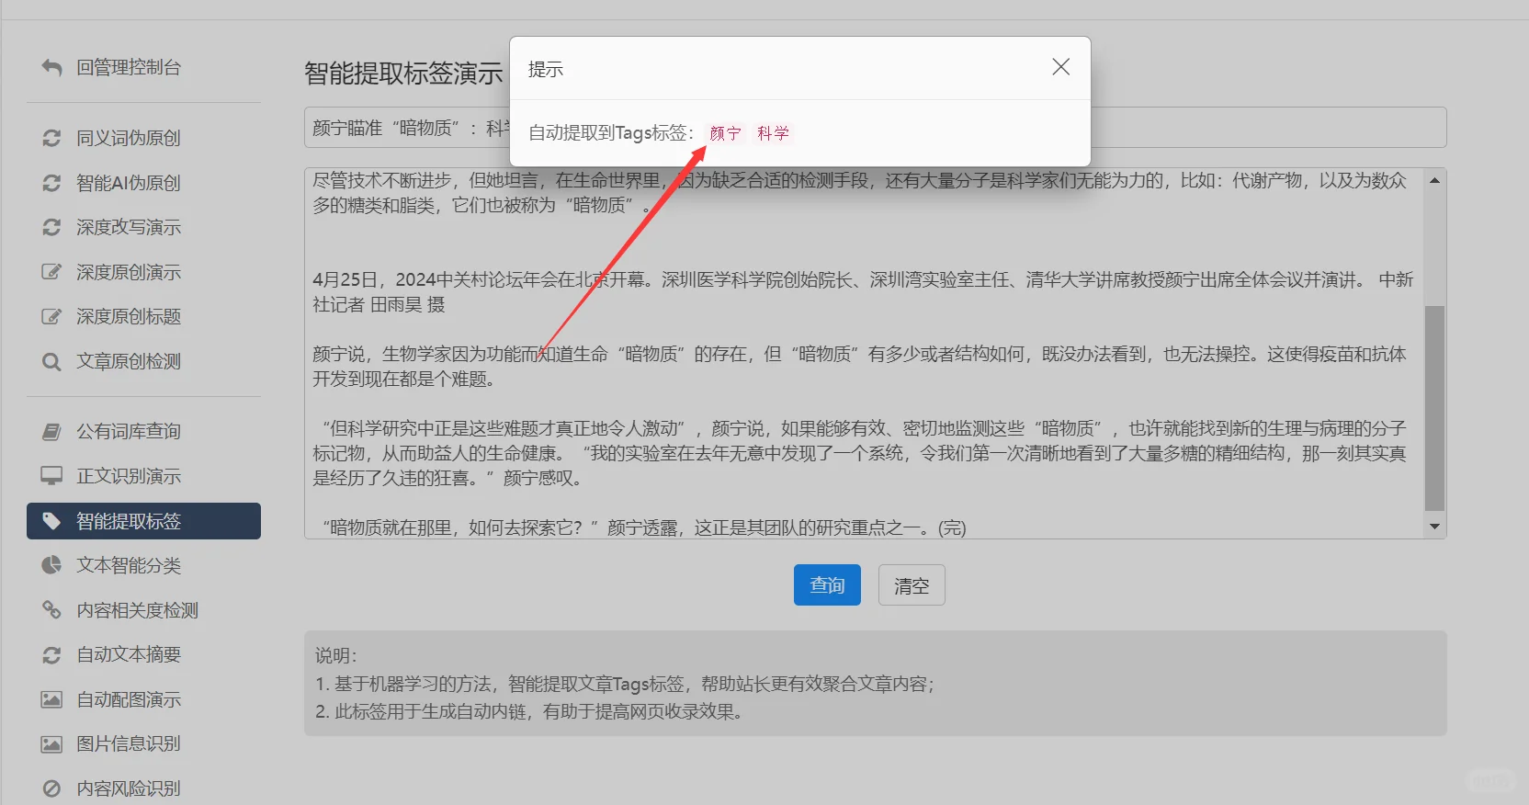Click the tag icon beside 智能提取标签
This screenshot has height=805, width=1529.
(51, 521)
